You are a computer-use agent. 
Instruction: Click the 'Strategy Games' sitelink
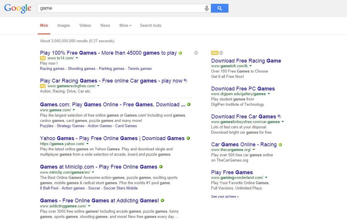pyautogui.click(x=71, y=126)
